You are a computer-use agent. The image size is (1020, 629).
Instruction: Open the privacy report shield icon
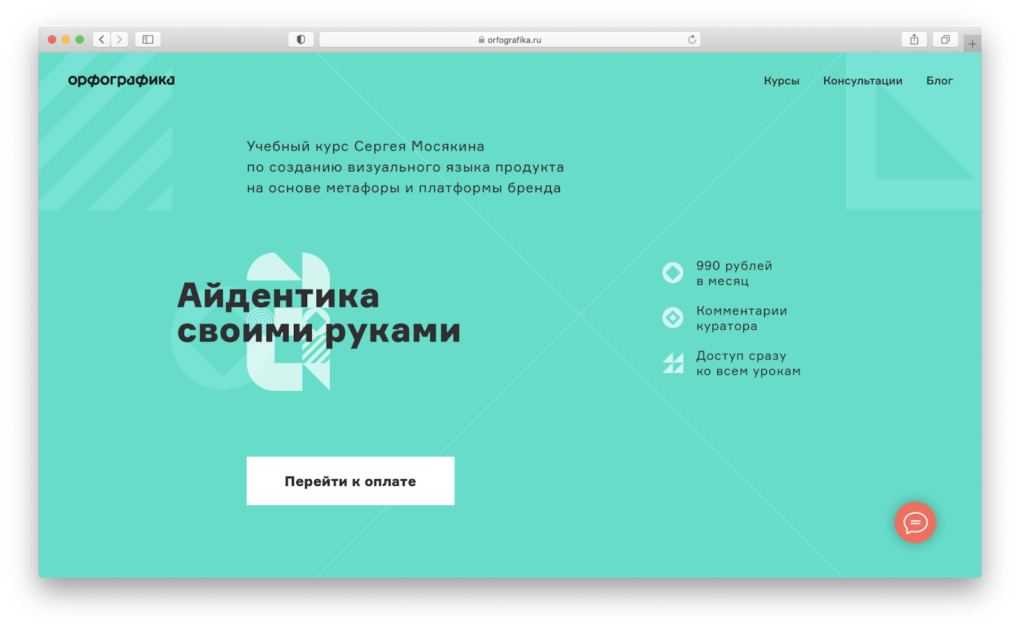pos(301,39)
